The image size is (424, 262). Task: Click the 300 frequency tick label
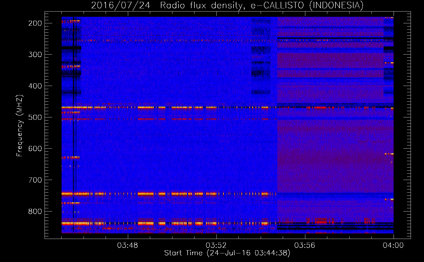(35, 54)
